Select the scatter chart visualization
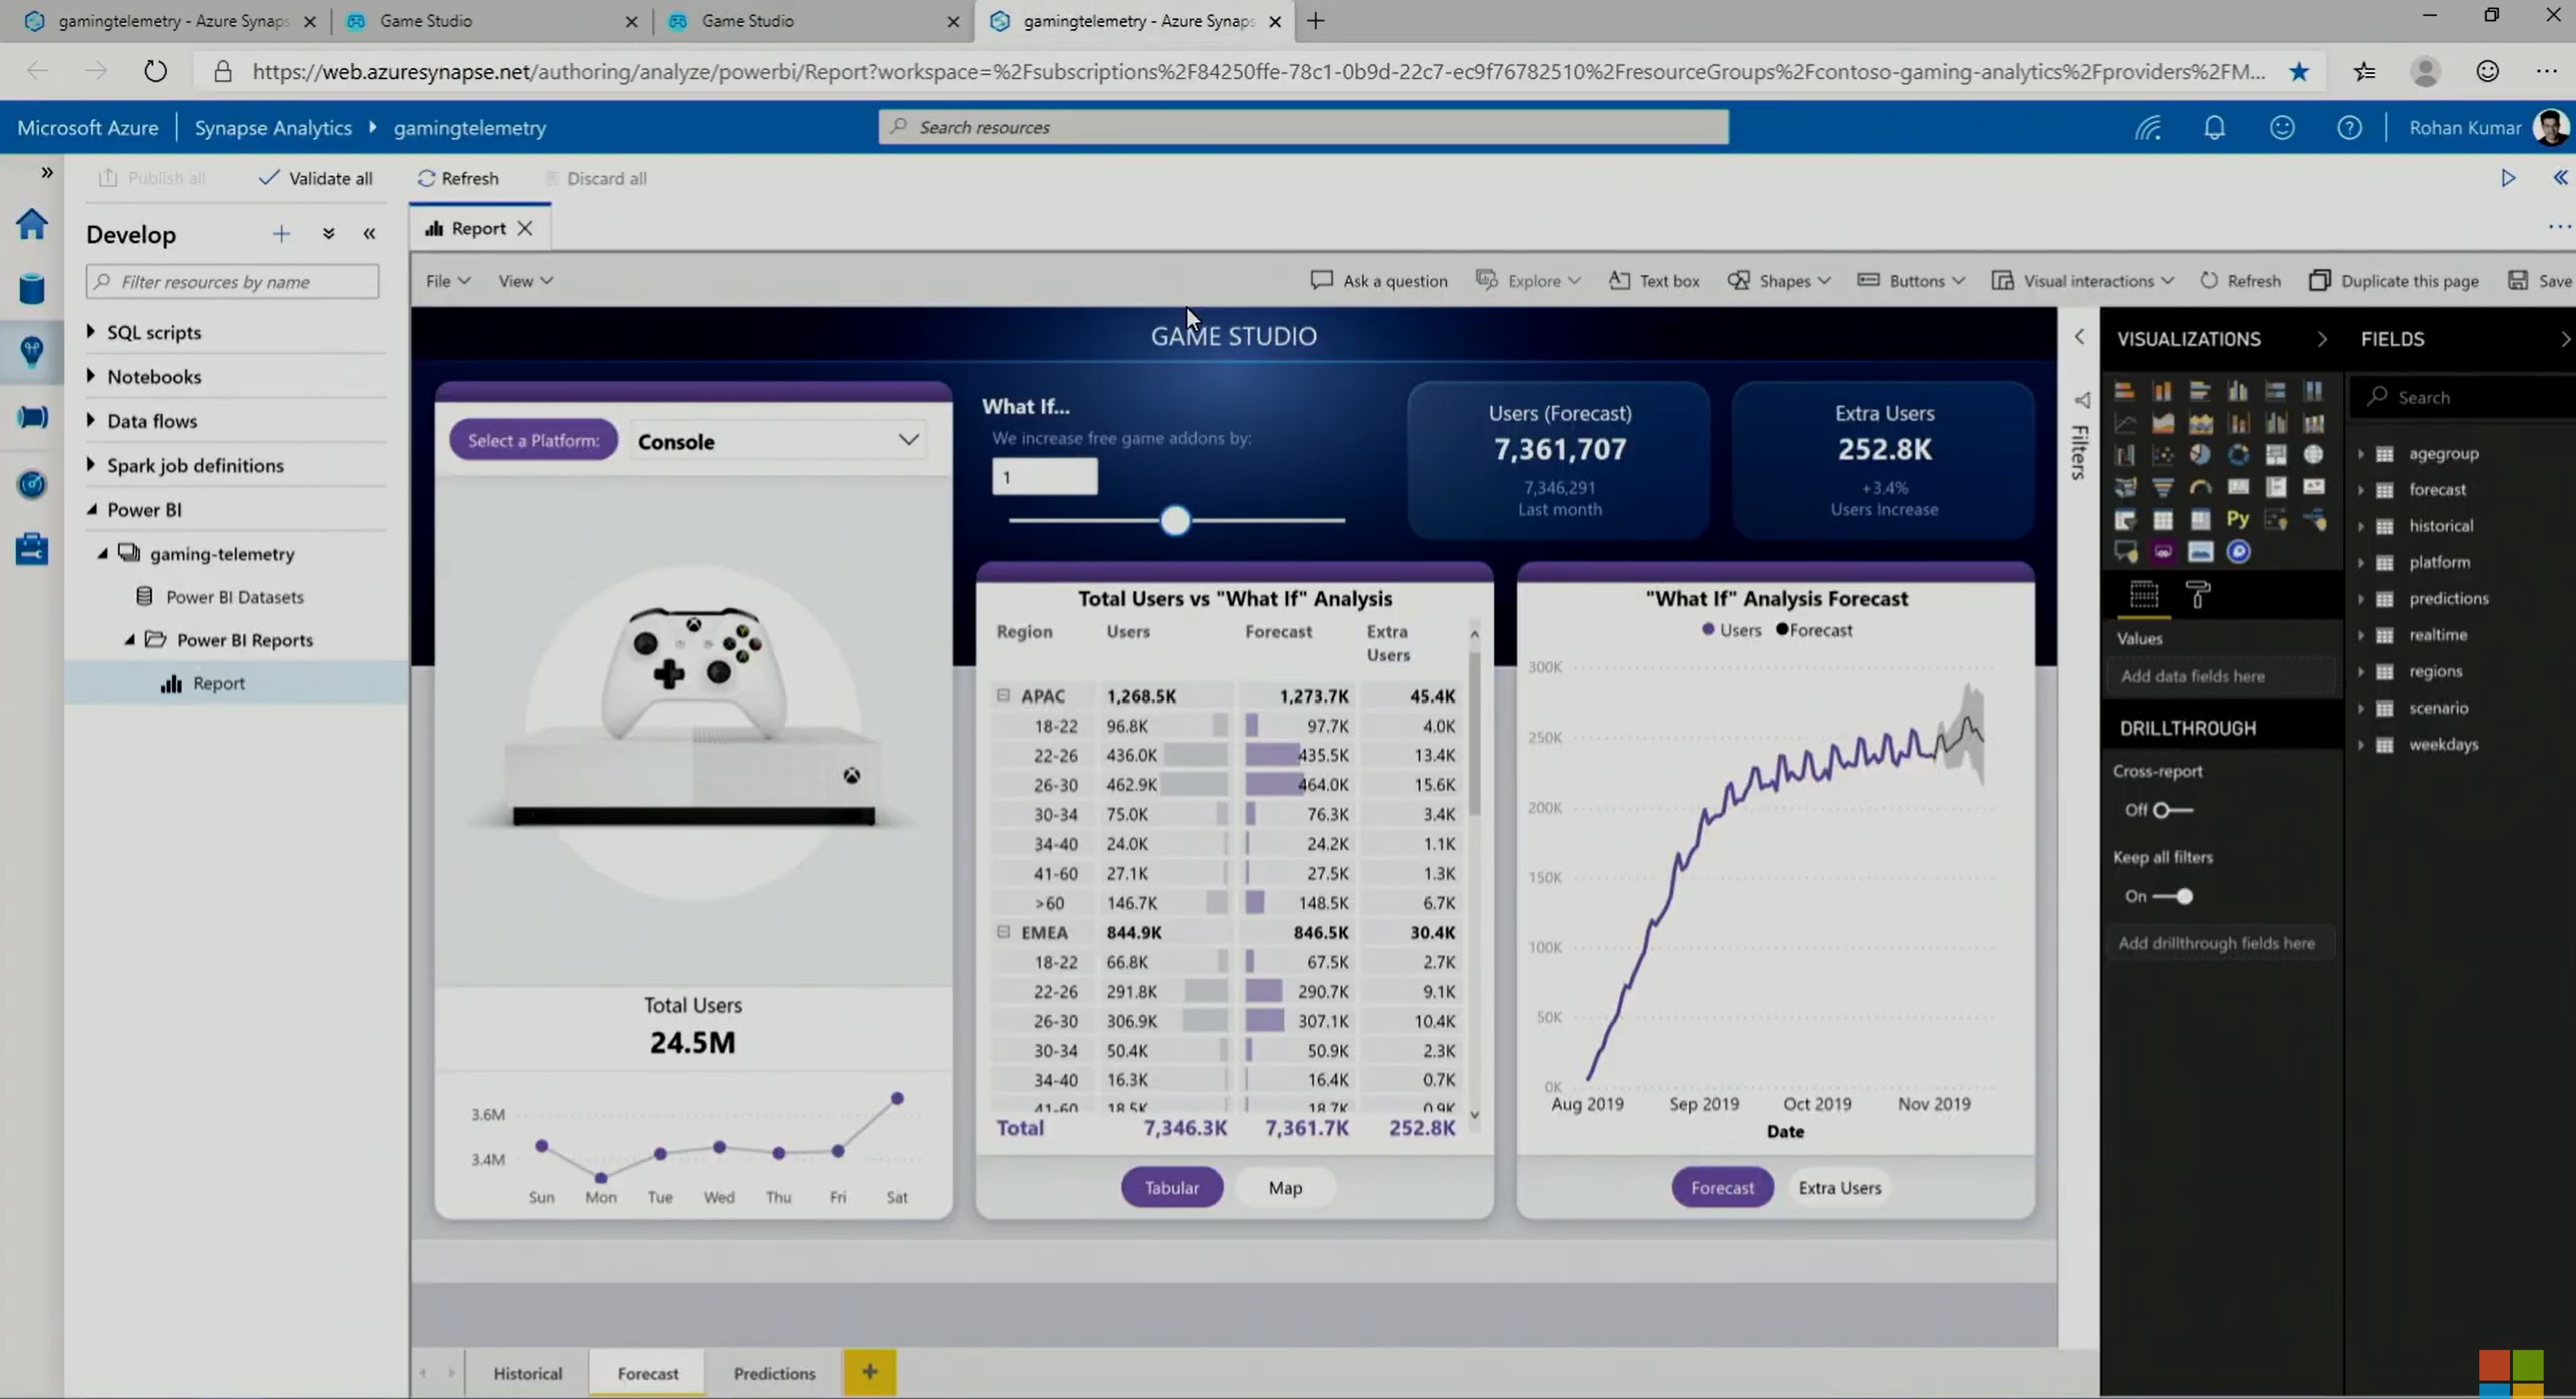 (x=2162, y=455)
